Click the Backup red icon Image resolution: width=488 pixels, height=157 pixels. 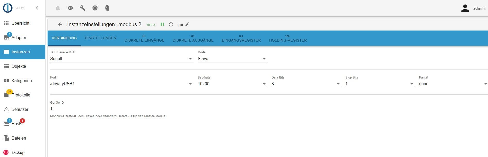(x=6, y=152)
